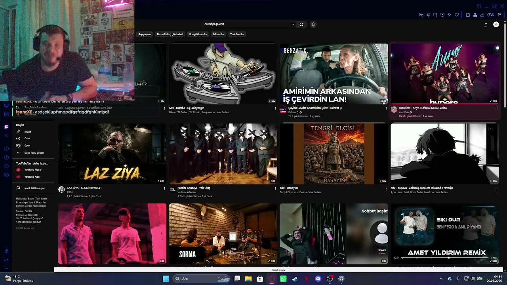Select the 'Komedi skeç gösterileri' chip
Screen dimensions: 507x285
170,34
